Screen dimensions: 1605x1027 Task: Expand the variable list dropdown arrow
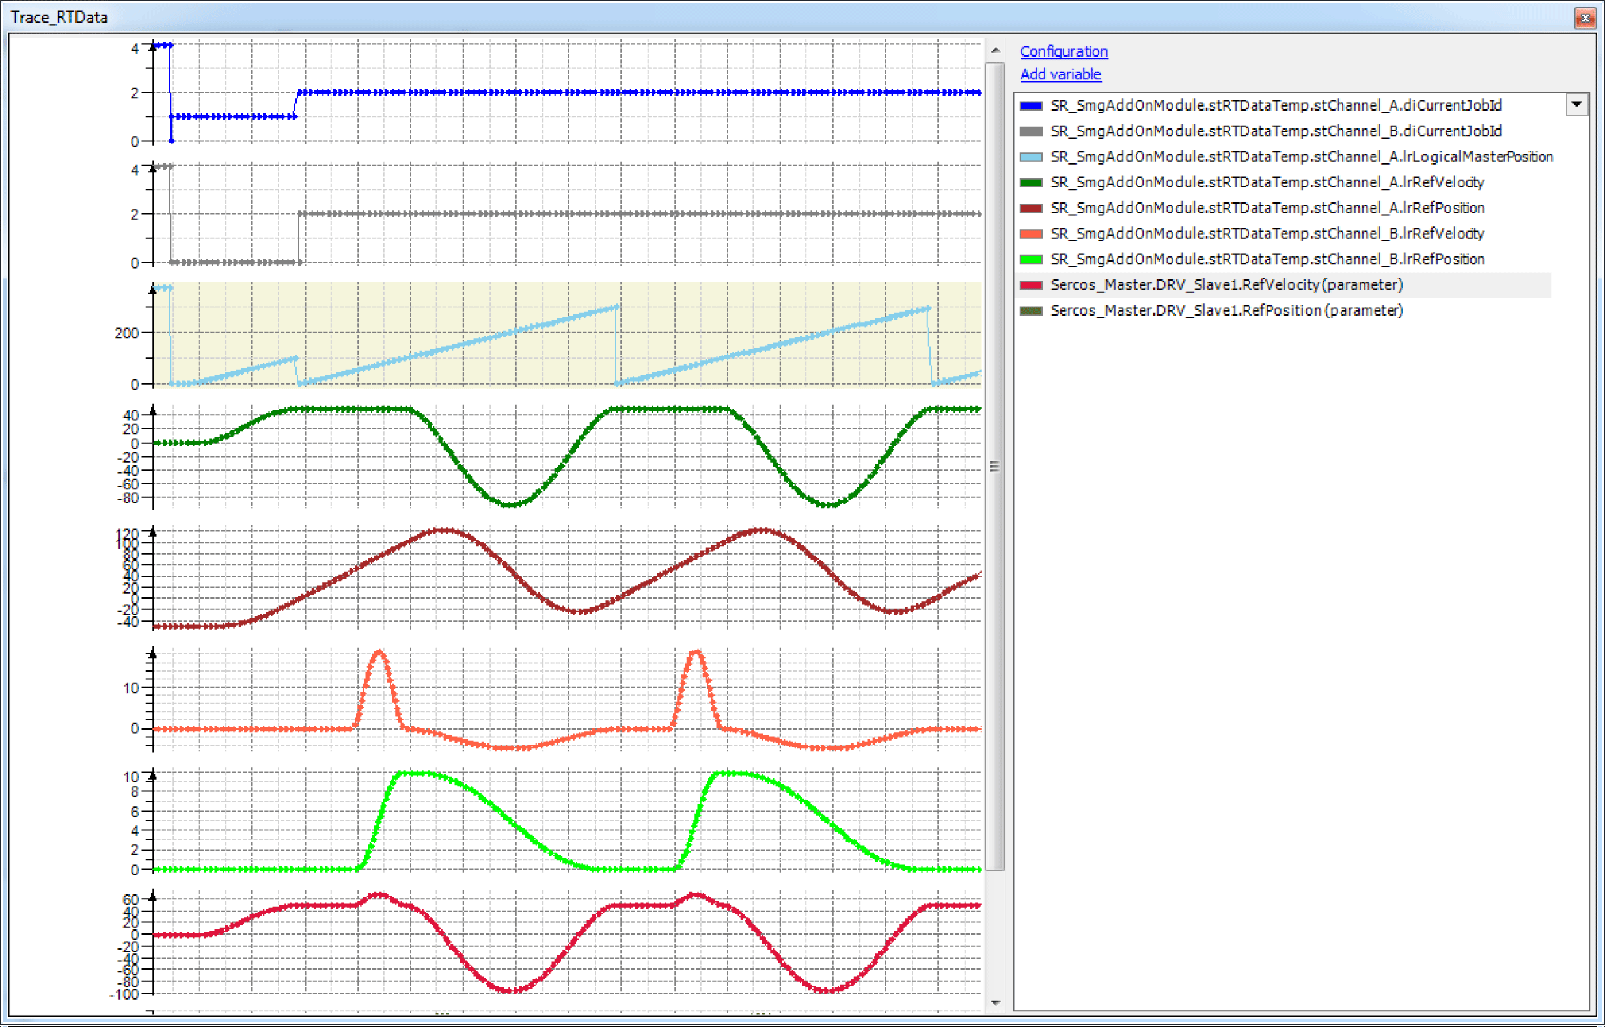tap(1576, 105)
